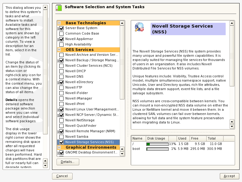
Task: Click the description panel's bottom scroll-down arrow
Action: (232, 126)
